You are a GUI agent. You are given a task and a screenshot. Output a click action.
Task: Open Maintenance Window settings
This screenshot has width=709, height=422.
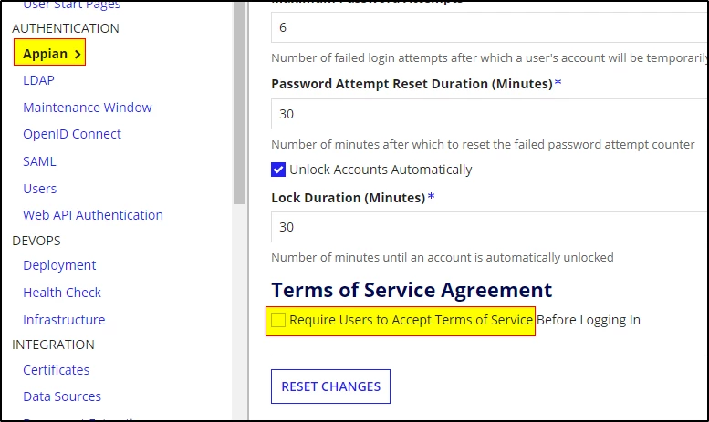tap(88, 108)
